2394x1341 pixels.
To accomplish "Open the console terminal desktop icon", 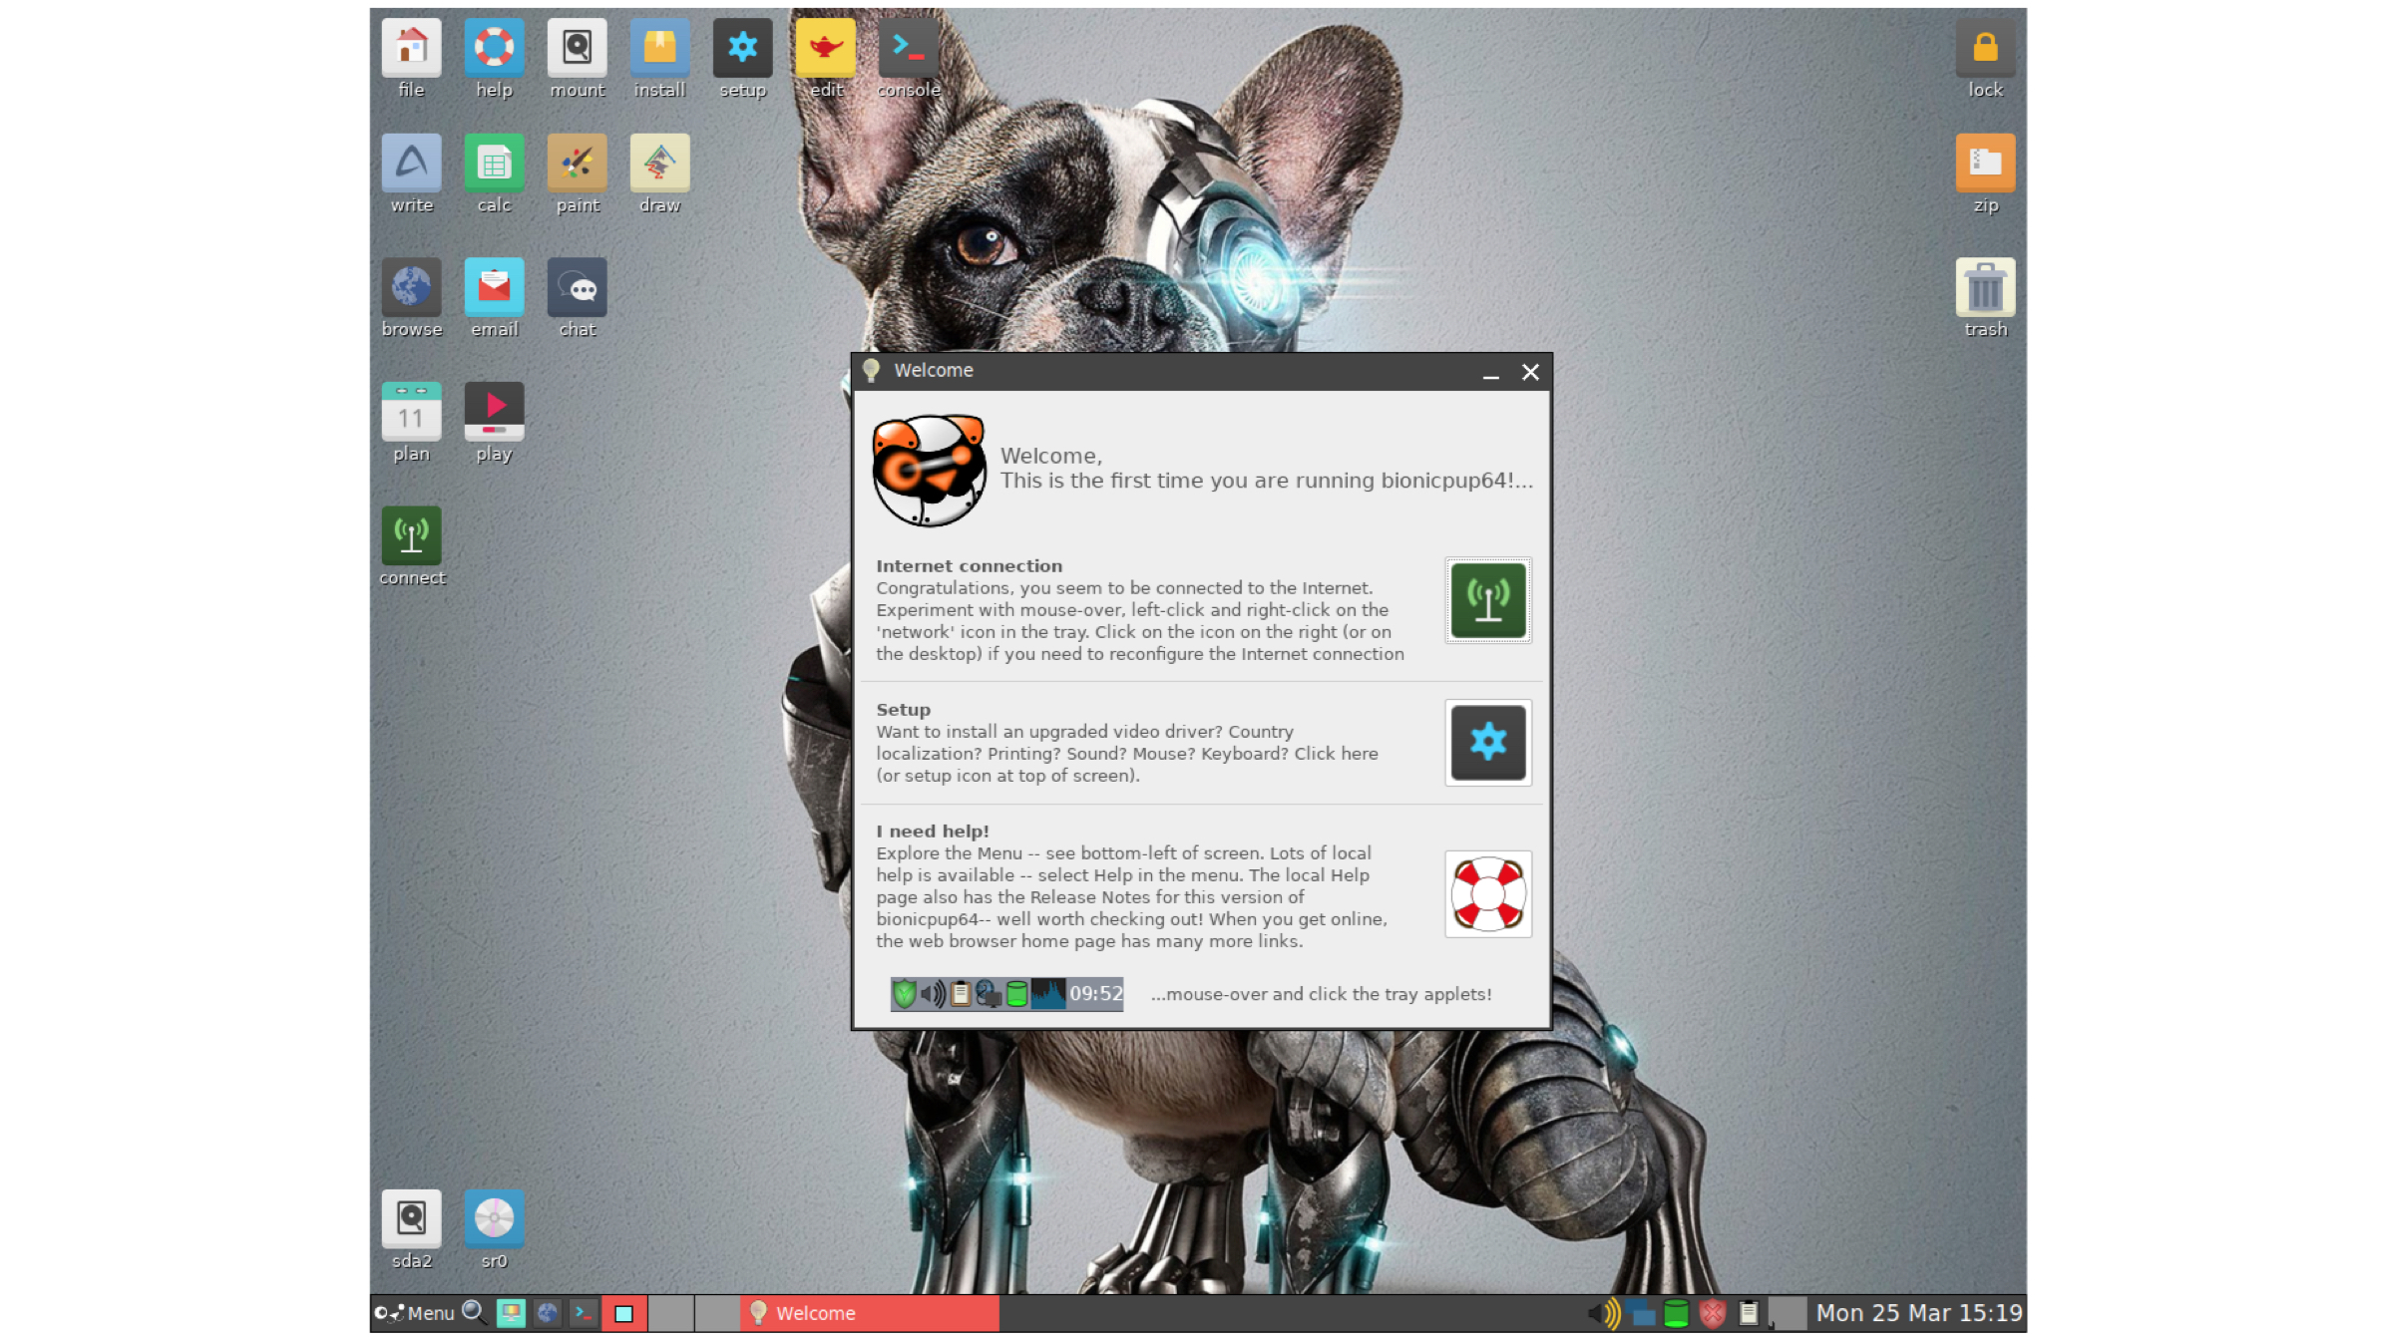I will (x=908, y=48).
